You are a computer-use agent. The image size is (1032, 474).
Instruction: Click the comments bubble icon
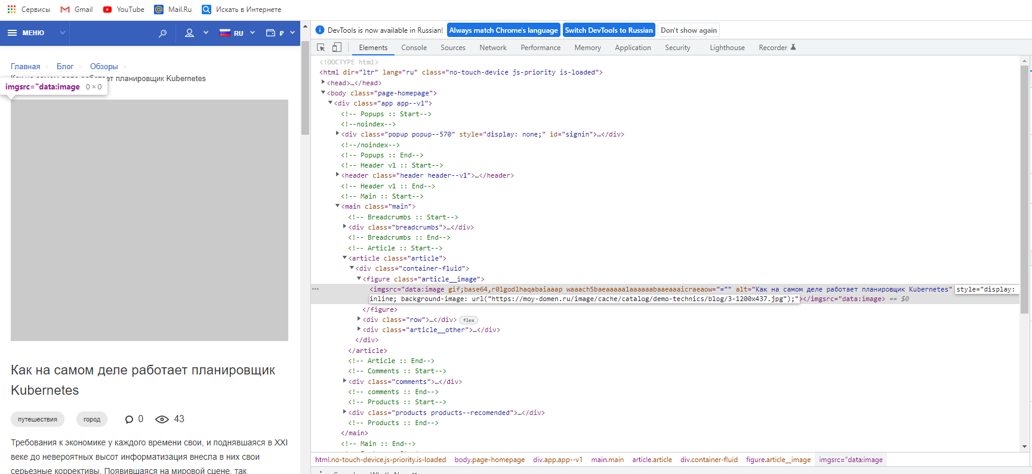pos(129,419)
